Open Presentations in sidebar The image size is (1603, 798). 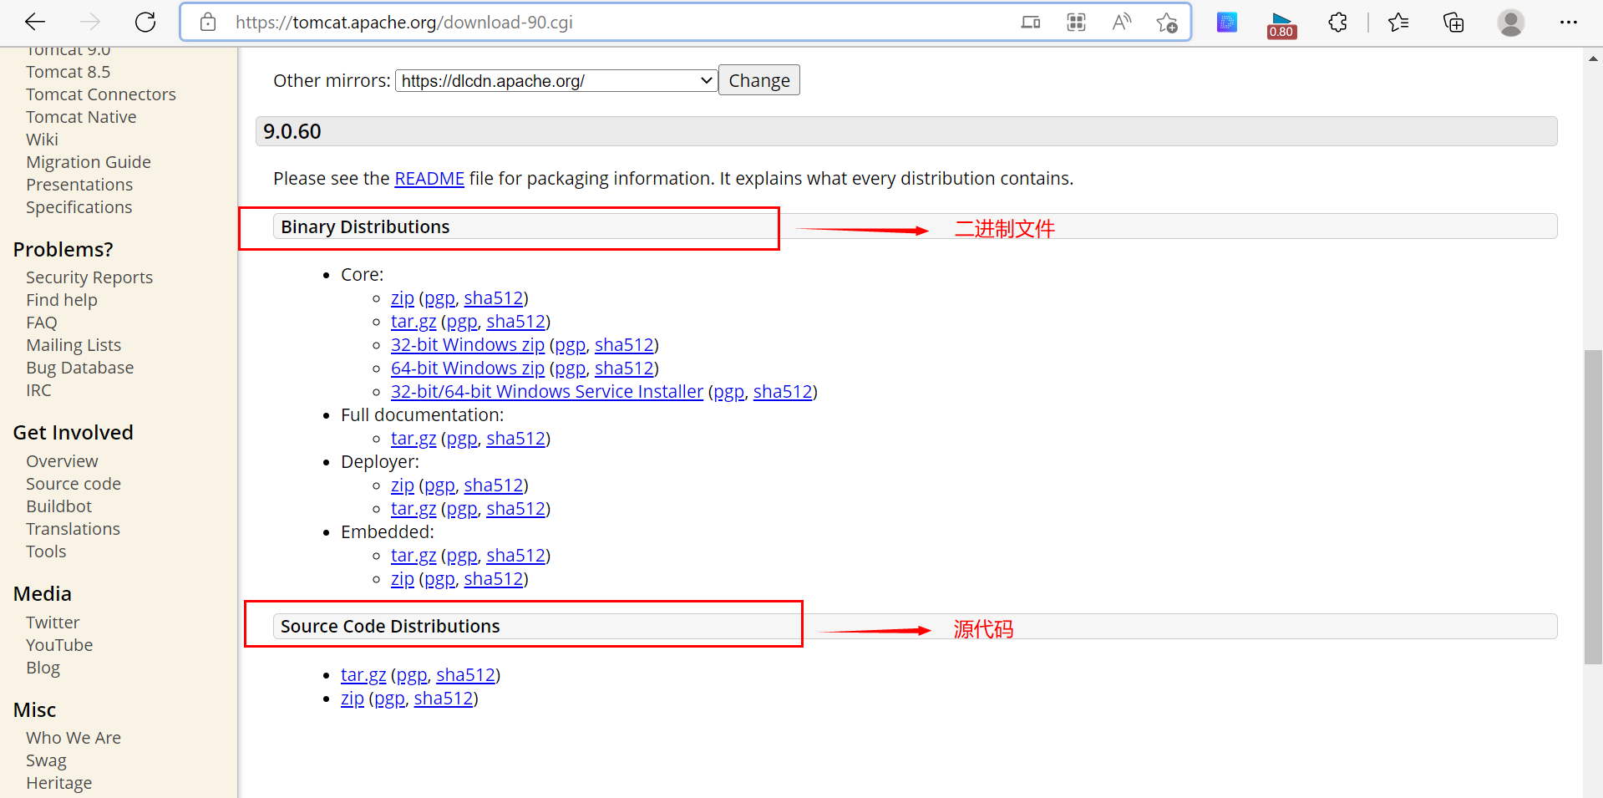pyautogui.click(x=79, y=185)
